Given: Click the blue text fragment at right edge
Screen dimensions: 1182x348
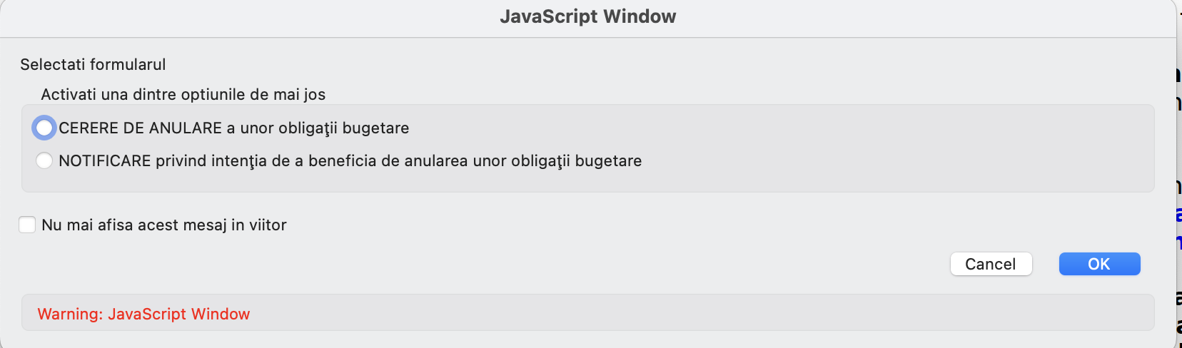Looking at the screenshot, I should tap(1178, 215).
